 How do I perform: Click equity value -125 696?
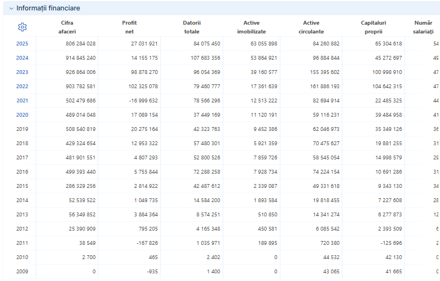click(x=392, y=243)
